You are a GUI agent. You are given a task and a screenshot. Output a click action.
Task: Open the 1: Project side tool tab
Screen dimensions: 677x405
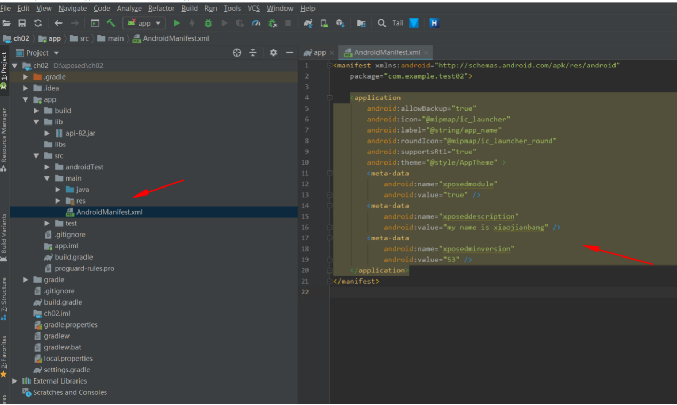point(4,70)
